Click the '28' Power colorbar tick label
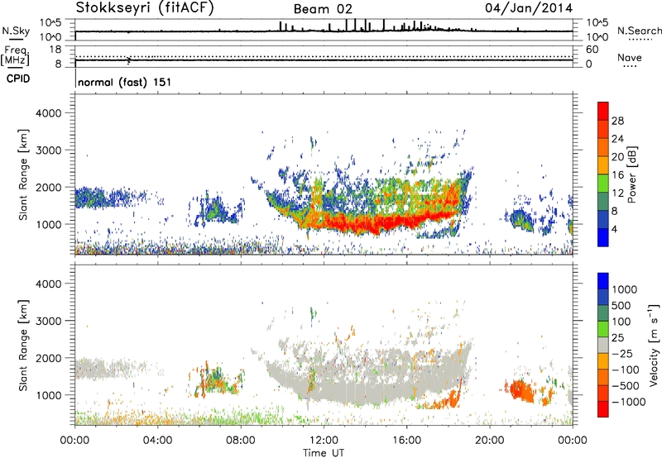Viewport: 662px width, 458px height. [617, 121]
